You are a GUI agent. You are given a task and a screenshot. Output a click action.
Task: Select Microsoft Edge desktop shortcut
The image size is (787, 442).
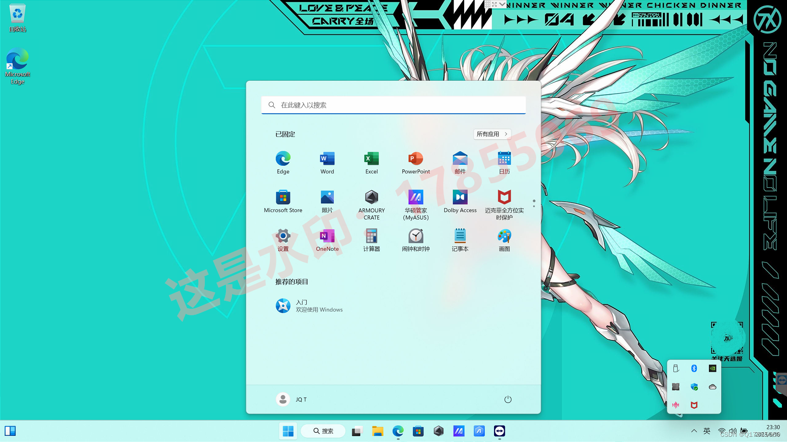pyautogui.click(x=18, y=67)
